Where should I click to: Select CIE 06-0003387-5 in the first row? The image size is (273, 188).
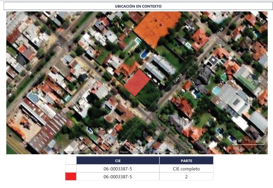(118, 169)
